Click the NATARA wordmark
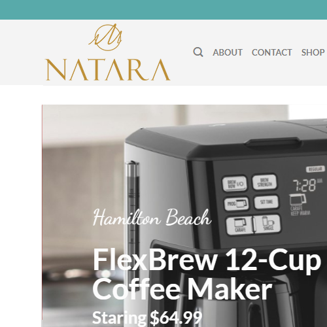Viewport: 327px width, 327px height. click(107, 69)
